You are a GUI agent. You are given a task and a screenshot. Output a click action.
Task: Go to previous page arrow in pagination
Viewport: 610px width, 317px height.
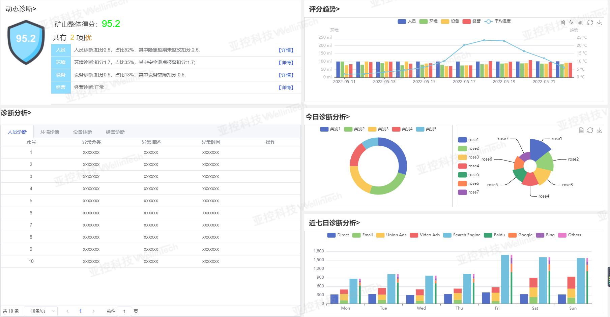[x=67, y=311]
